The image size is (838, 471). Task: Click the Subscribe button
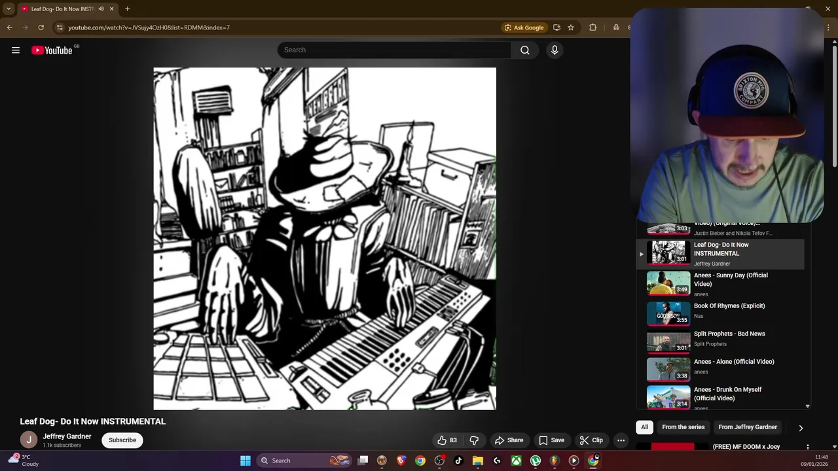pos(122,440)
